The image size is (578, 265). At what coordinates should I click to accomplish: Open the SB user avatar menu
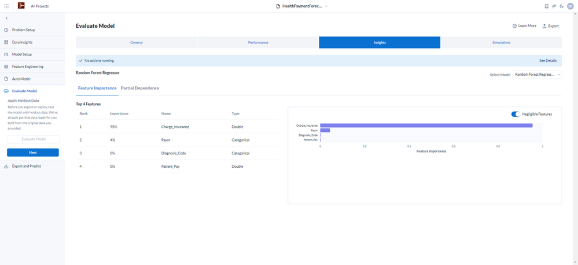pyautogui.click(x=570, y=6)
